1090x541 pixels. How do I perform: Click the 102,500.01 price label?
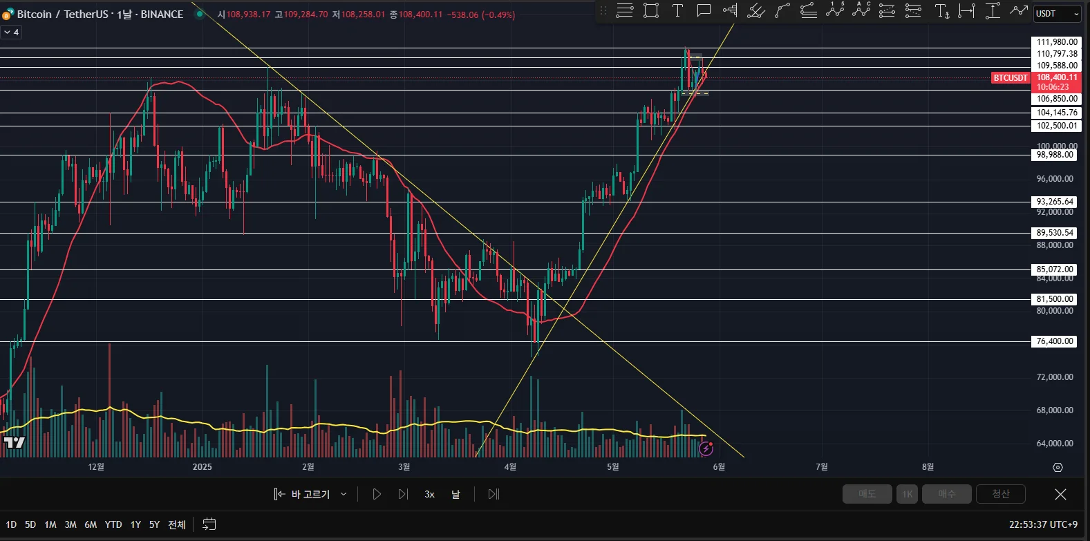(1057, 126)
